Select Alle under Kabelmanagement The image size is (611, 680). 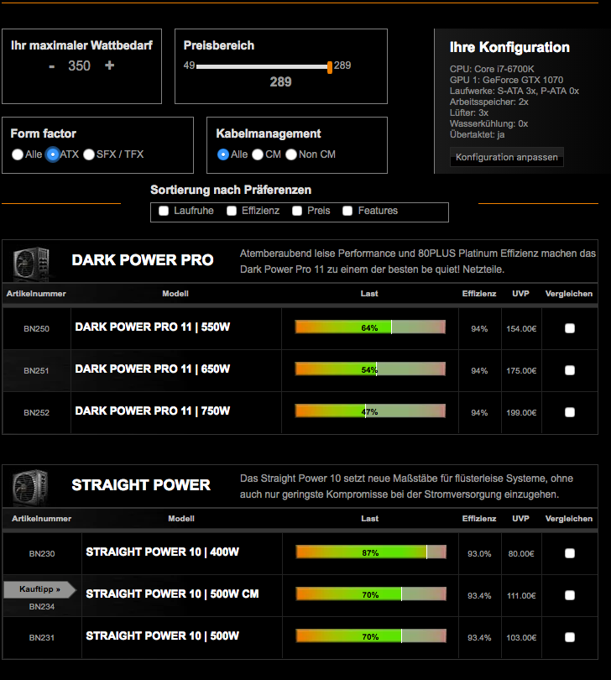point(223,154)
